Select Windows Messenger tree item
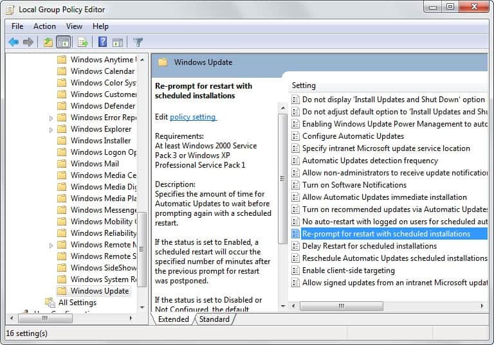Viewport: 494px width, 345px height. tap(104, 209)
